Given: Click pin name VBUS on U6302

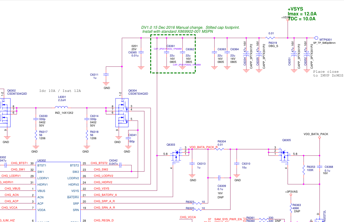Looking at the screenshot, I should coord(41,191).
